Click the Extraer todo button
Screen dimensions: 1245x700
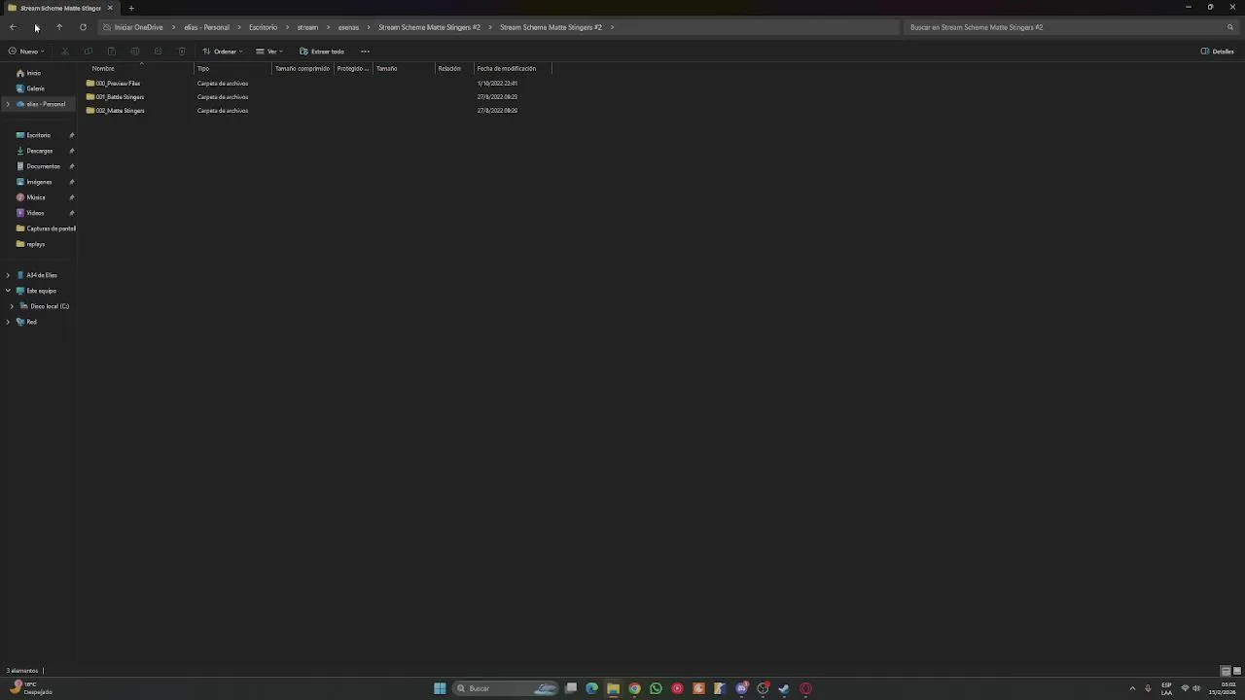322,52
